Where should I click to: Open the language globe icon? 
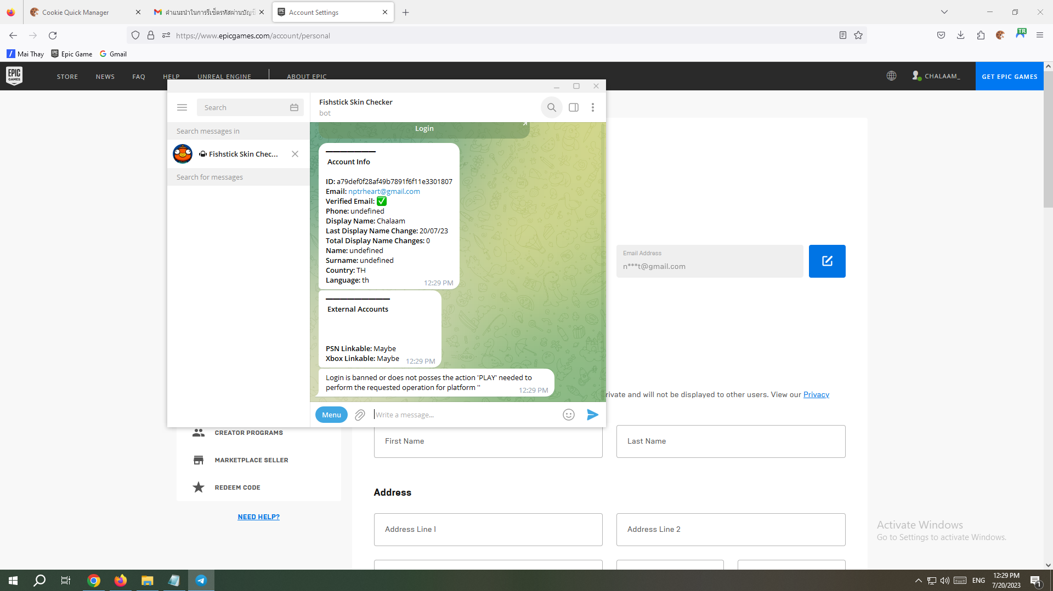[892, 76]
